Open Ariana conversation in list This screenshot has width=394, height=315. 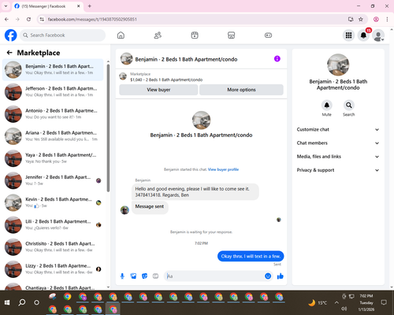pyautogui.click(x=53, y=136)
